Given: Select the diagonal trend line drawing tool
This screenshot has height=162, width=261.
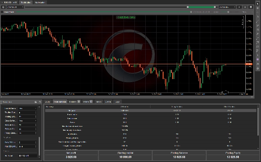Looking at the screenshot, I should pyautogui.click(x=258, y=21).
